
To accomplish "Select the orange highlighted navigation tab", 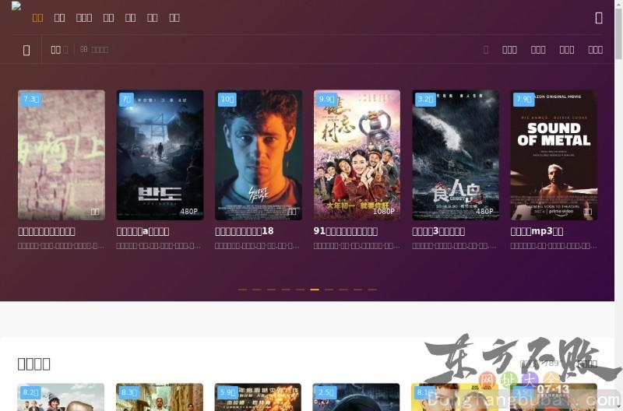I will pyautogui.click(x=37, y=17).
